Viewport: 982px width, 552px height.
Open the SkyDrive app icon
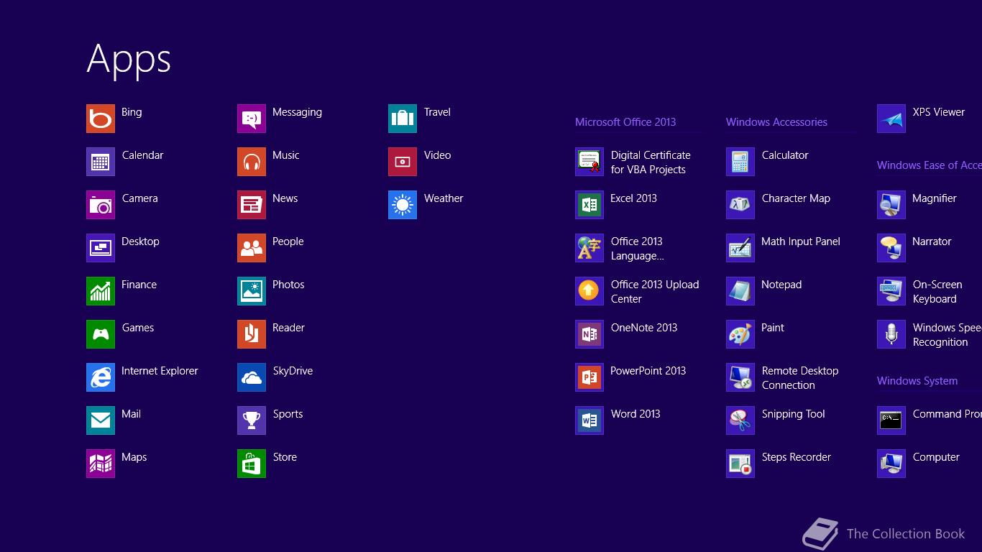(252, 377)
